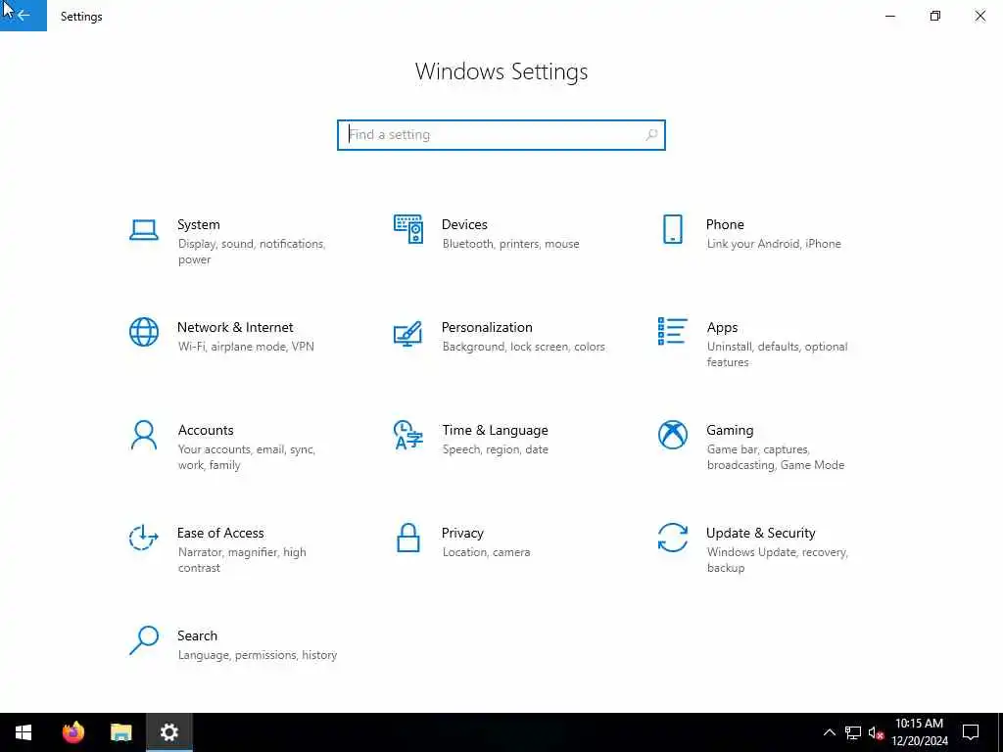Open the Phone settings label
The width and height of the screenshot is (1003, 752).
tap(725, 224)
